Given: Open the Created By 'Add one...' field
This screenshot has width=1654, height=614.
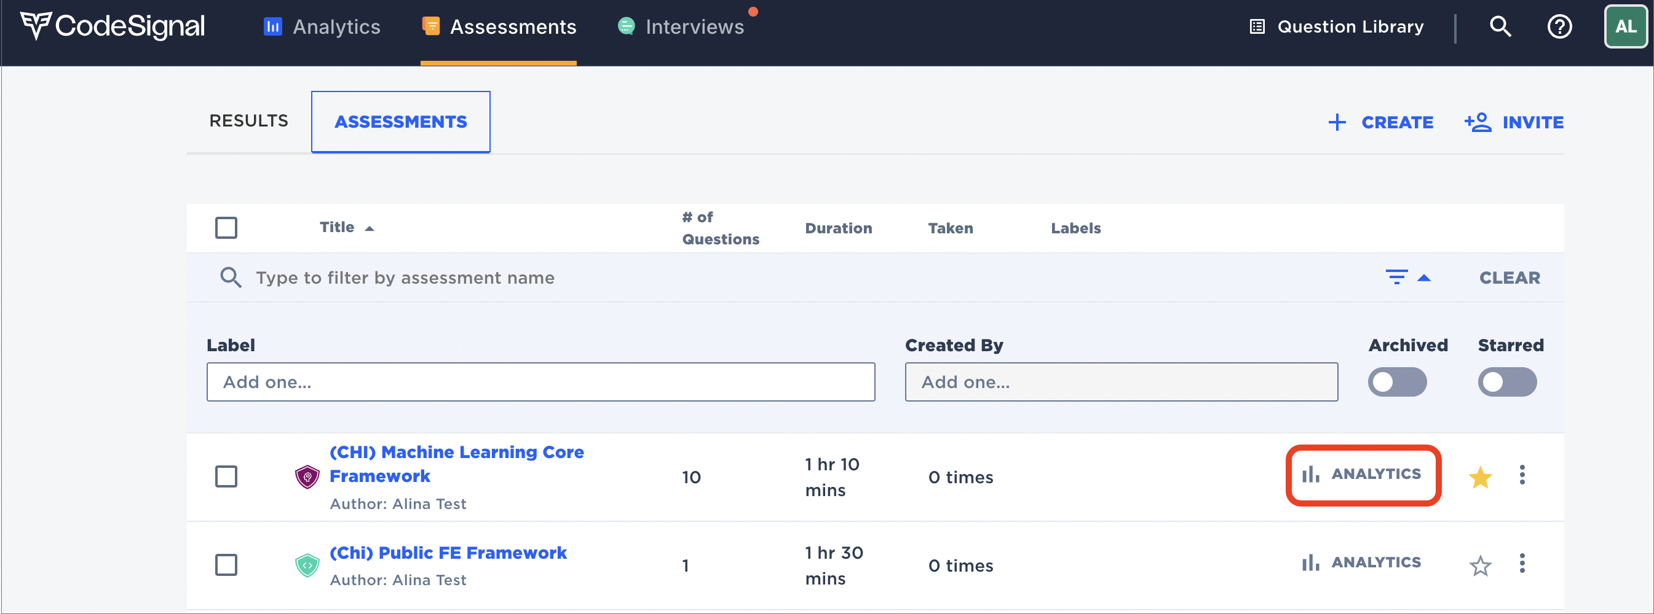Looking at the screenshot, I should click(1121, 383).
